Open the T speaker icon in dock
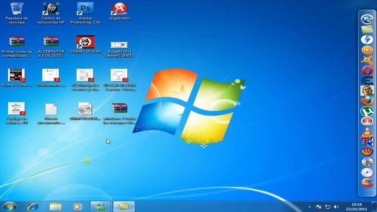Image resolution: width=377 pixels, height=212 pixels. click(367, 141)
